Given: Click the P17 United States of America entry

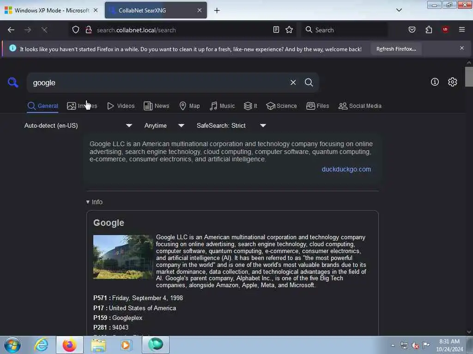Looking at the screenshot, I should pos(134,308).
